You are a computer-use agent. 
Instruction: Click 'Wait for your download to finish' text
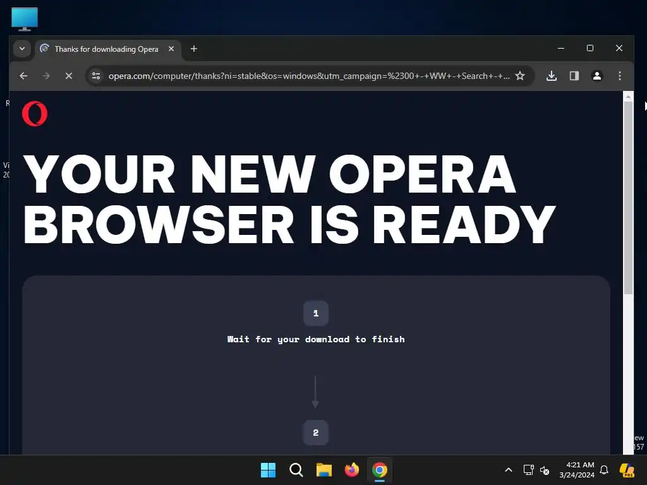point(316,339)
